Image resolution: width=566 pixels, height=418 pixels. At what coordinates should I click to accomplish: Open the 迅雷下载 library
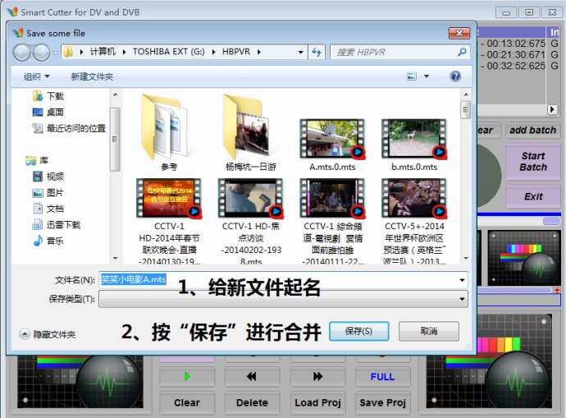(x=57, y=225)
